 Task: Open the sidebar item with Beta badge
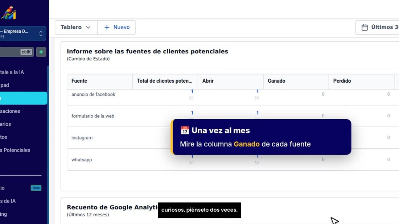pos(21,188)
